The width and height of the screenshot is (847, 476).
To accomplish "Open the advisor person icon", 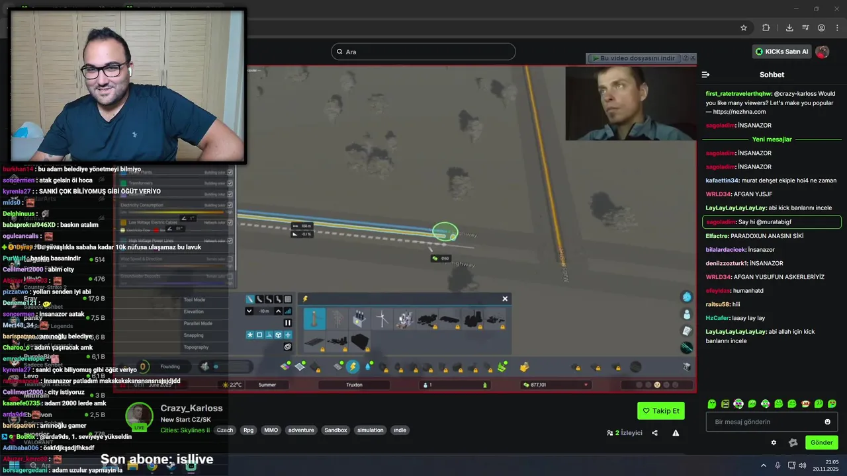I will 687,314.
